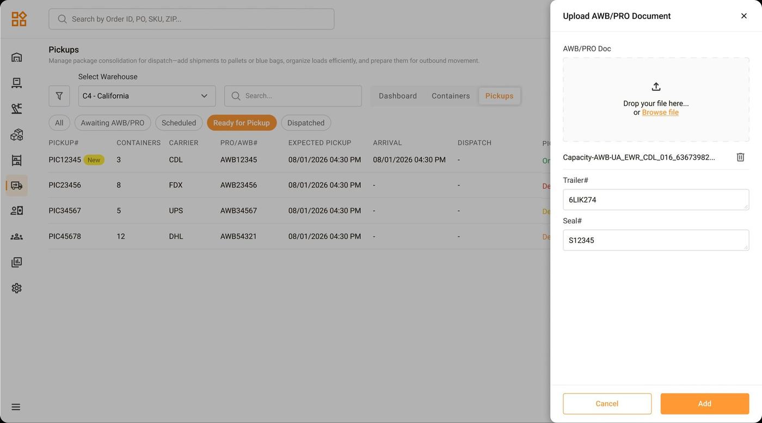Click AWB34567 in PRO/AWB# column
The height and width of the screenshot is (423, 762).
click(x=238, y=211)
